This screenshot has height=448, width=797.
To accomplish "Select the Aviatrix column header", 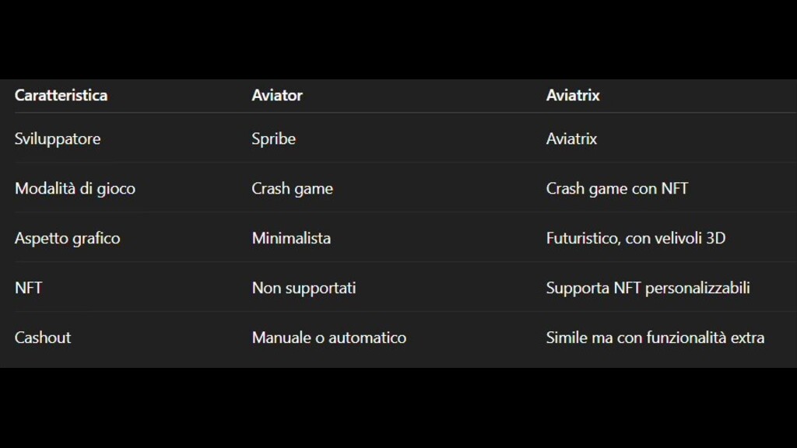I will pos(573,96).
